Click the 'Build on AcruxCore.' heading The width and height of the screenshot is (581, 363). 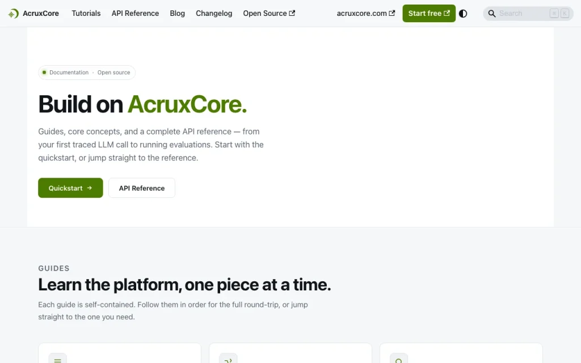point(142,104)
